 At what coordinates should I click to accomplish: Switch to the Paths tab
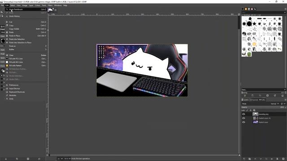pos(262,100)
